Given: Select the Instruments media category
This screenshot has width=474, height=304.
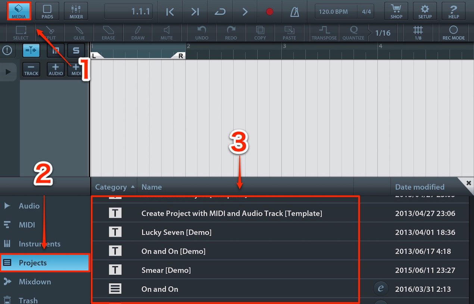Looking at the screenshot, I should click(45, 244).
